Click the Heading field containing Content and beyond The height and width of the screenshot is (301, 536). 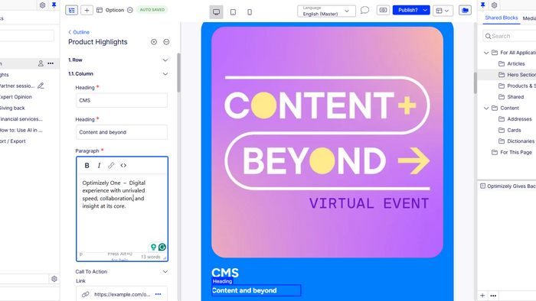pyautogui.click(x=122, y=132)
